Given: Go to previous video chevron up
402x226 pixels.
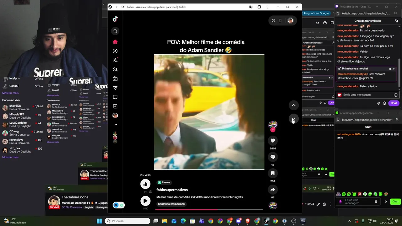Looking at the screenshot, I should (x=293, y=105).
